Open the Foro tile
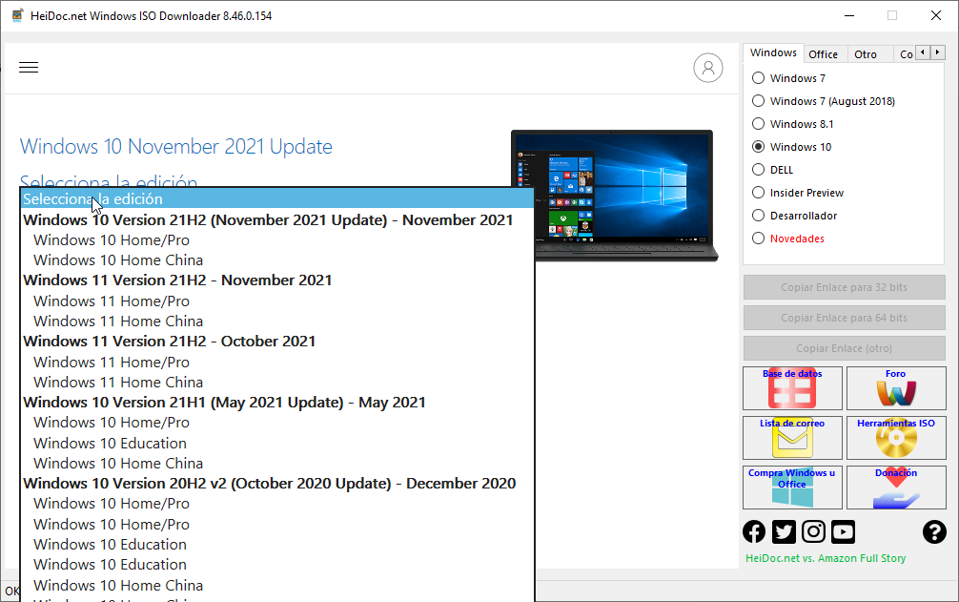This screenshot has width=959, height=602. (x=896, y=388)
